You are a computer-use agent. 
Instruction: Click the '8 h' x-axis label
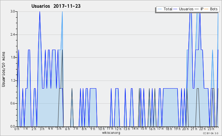pos(84,129)
